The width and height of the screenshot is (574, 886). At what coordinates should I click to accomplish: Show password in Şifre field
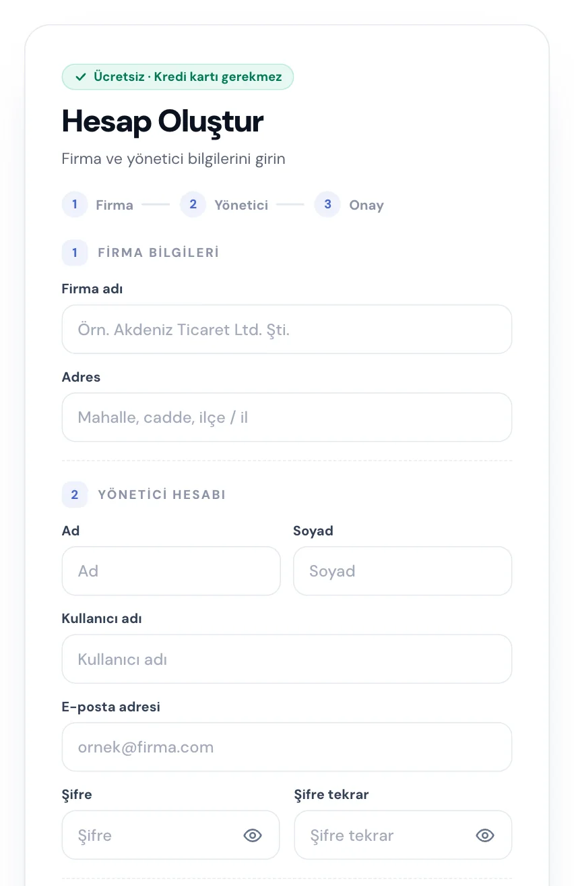click(252, 835)
